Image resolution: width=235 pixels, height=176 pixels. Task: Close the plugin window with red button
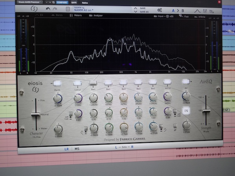[x=219, y=2]
